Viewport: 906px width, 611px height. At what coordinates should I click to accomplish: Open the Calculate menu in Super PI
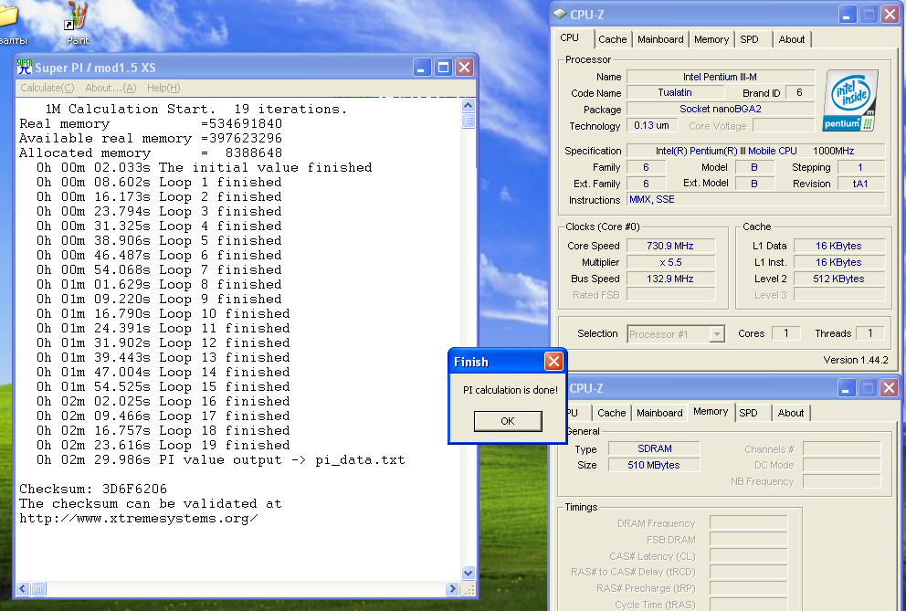tap(47, 88)
